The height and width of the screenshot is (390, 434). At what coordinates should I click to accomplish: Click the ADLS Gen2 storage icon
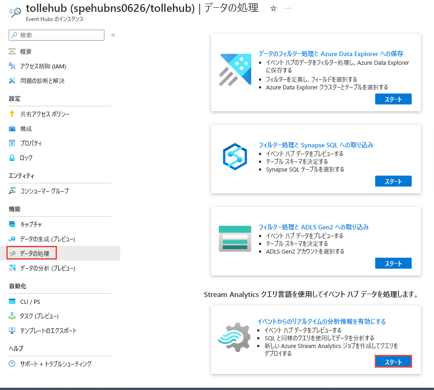pos(235,239)
